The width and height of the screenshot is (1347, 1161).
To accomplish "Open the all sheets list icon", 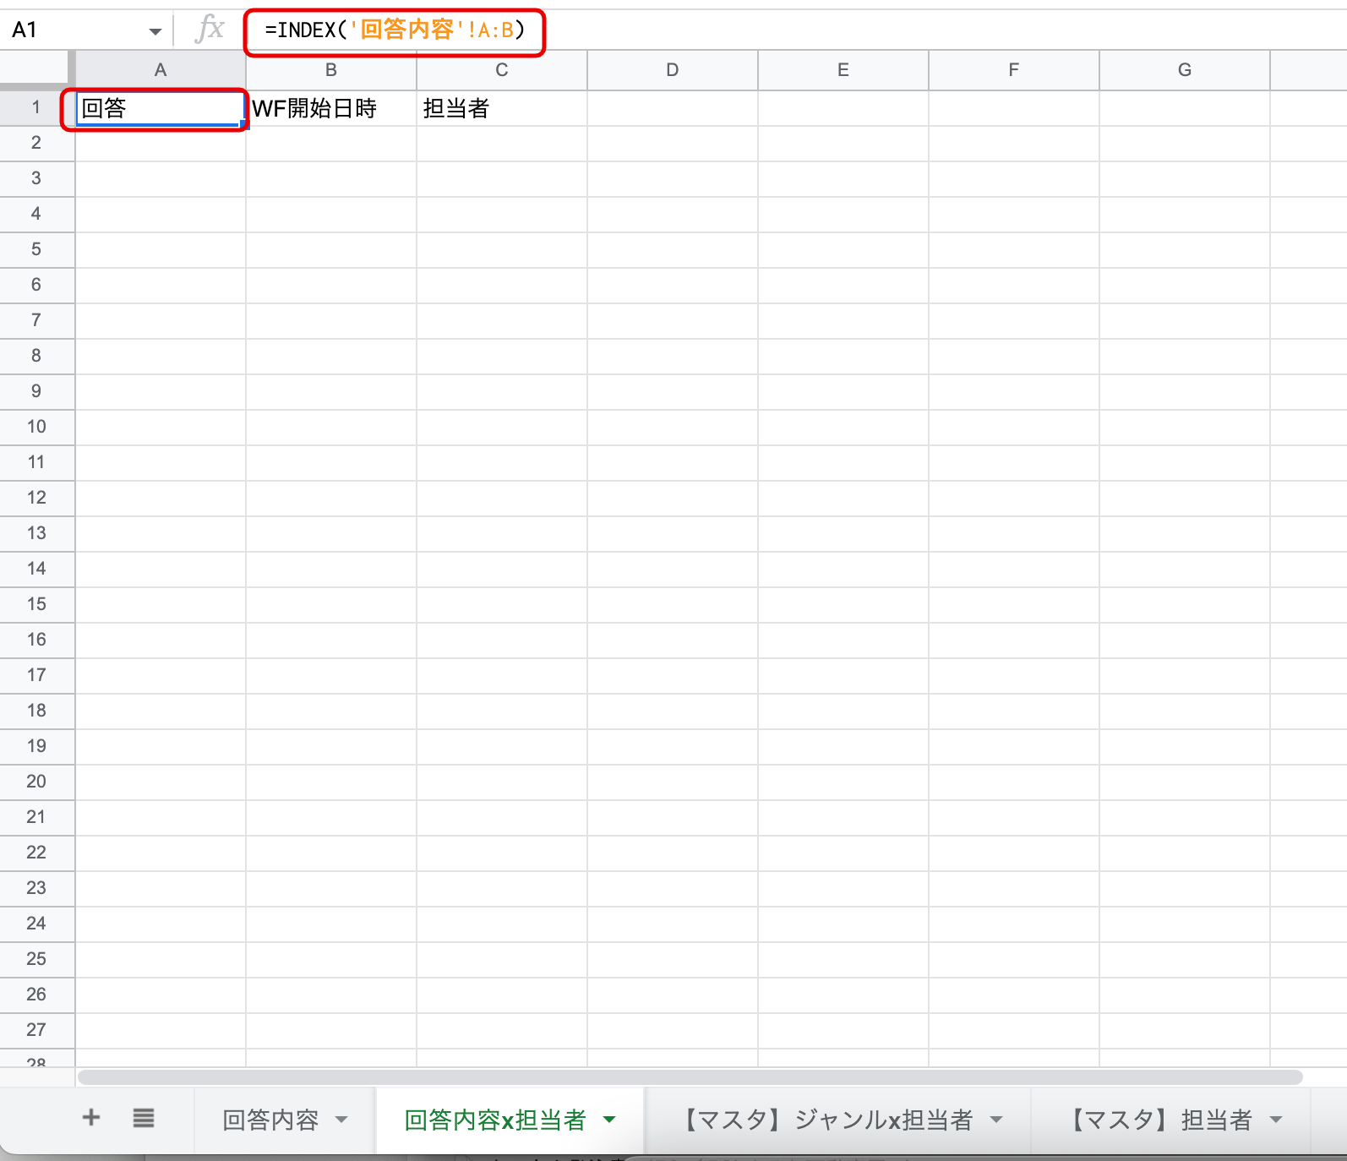I will pyautogui.click(x=144, y=1118).
